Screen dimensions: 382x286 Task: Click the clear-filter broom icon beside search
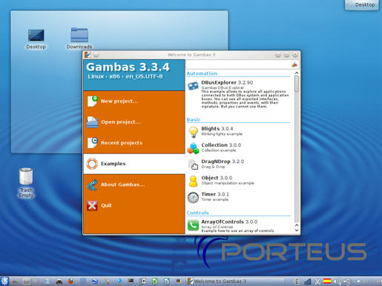[x=294, y=64]
